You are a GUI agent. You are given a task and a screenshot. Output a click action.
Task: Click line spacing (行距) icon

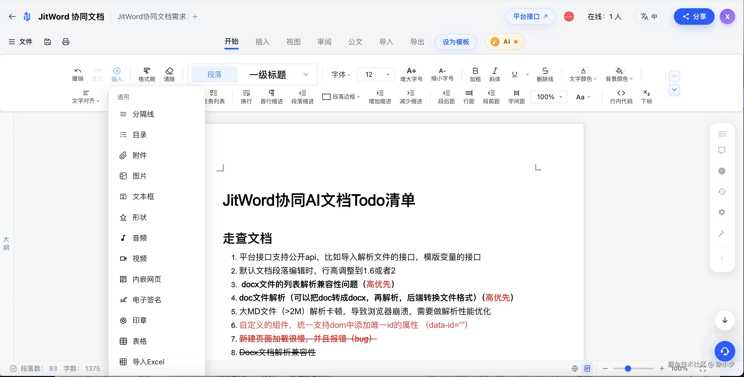[x=469, y=97]
